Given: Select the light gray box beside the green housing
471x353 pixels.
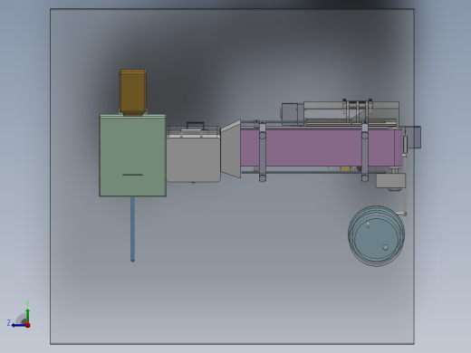Looking at the screenshot, I should pyautogui.click(x=193, y=158).
